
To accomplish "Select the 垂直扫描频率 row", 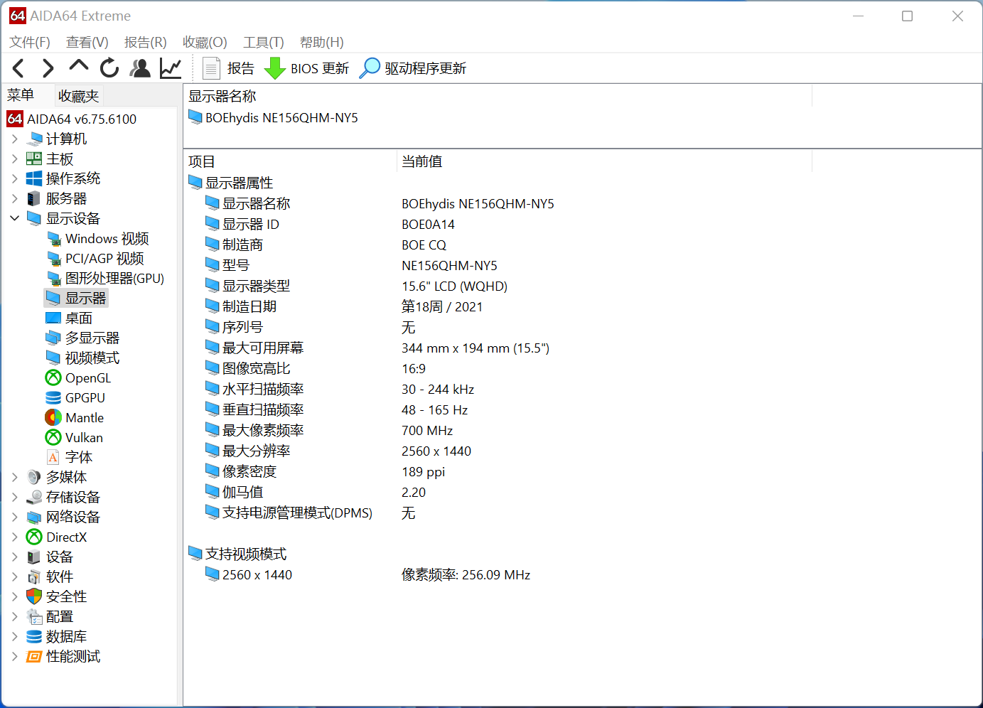I will coord(254,409).
